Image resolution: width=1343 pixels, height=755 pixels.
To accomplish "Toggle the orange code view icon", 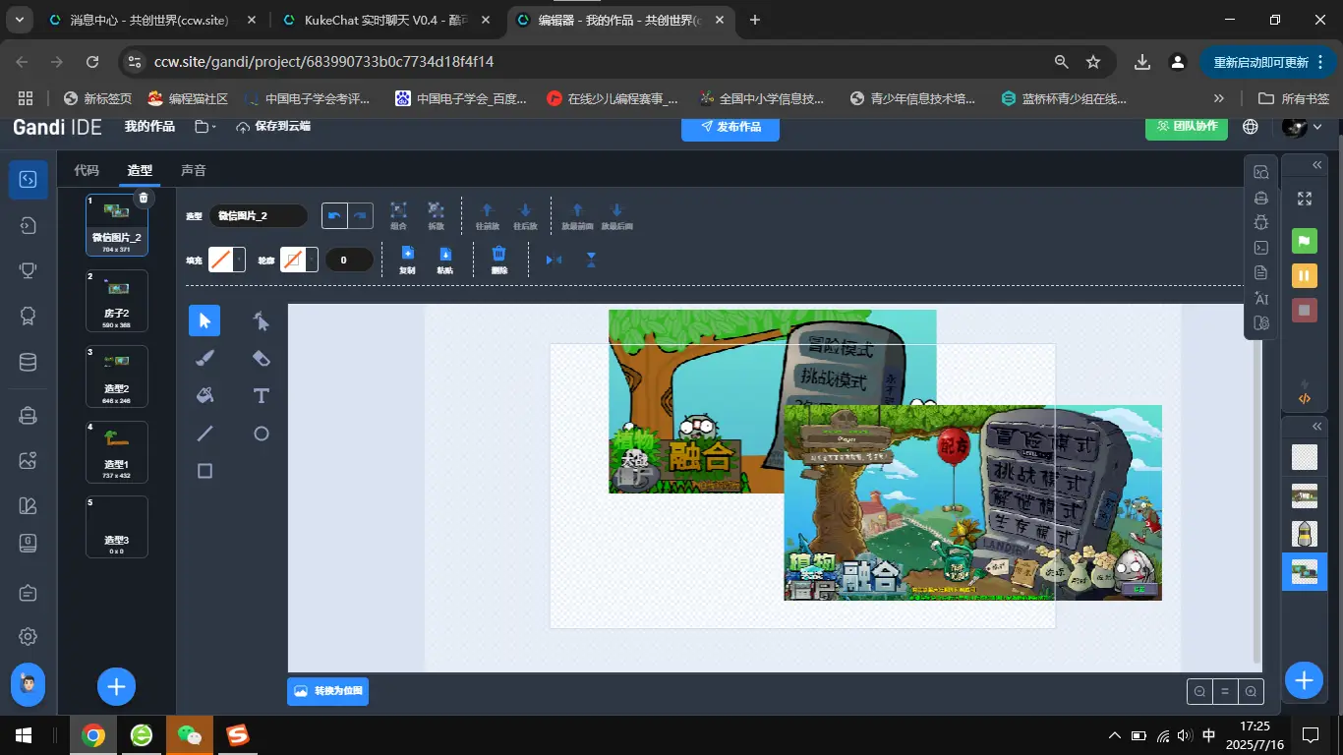I will pyautogui.click(x=1304, y=398).
